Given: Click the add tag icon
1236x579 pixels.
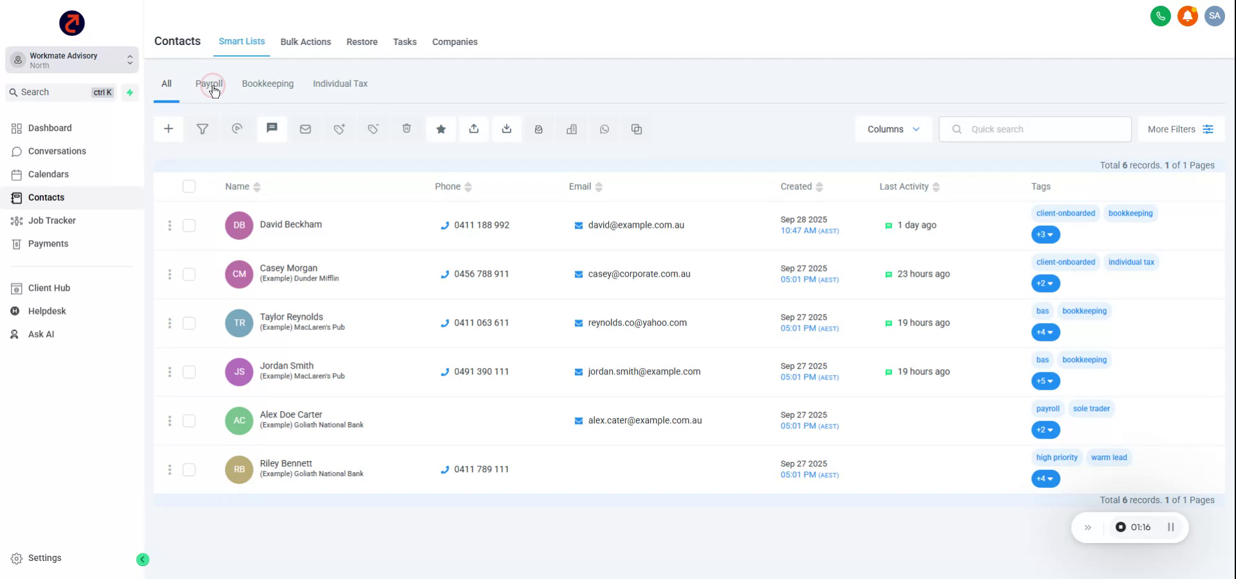Looking at the screenshot, I should tap(339, 129).
